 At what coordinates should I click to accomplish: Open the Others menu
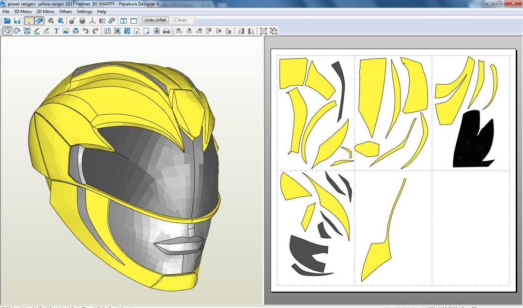click(64, 11)
